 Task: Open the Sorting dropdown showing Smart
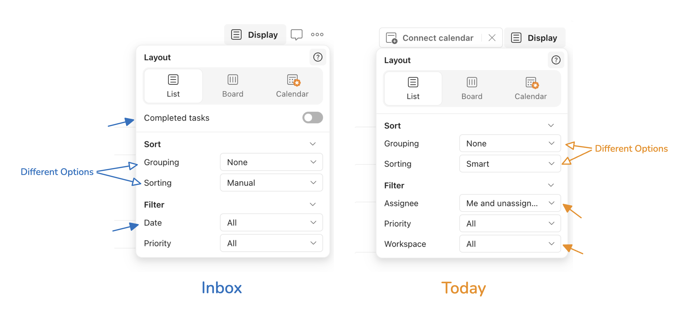coord(510,164)
